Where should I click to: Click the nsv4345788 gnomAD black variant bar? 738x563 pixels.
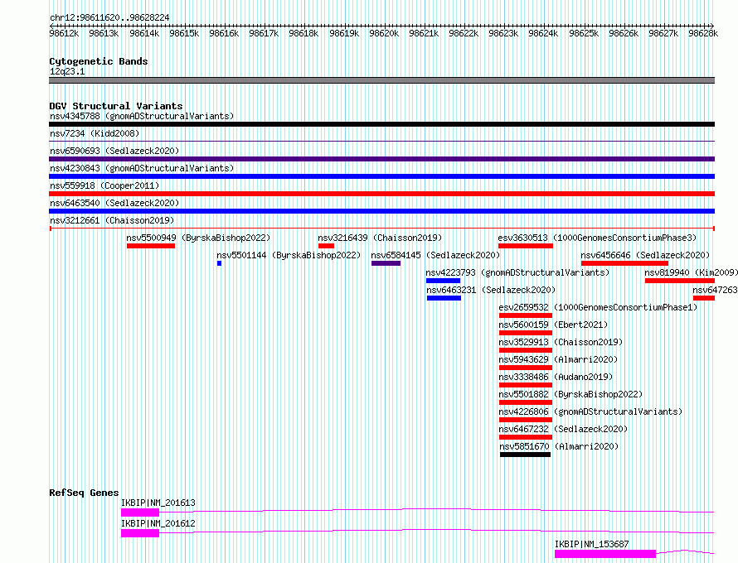381,124
